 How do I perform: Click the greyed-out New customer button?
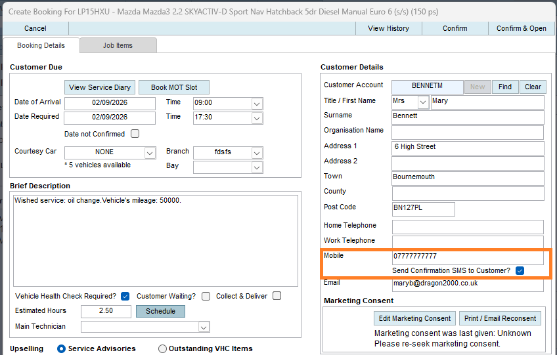478,87
